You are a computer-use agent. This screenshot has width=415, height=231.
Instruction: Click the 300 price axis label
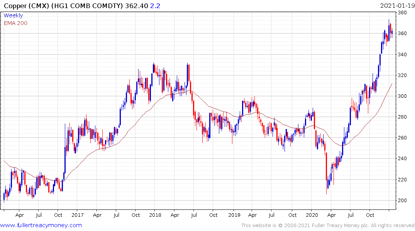click(402, 96)
